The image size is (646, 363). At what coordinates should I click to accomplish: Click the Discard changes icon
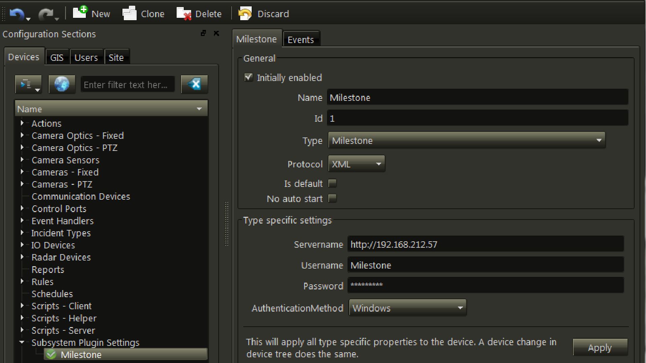[x=245, y=14]
